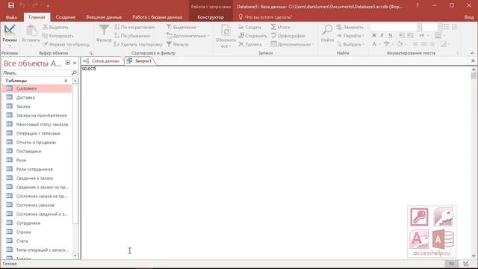
Task: Click the center text alignment icon
Action: point(423,44)
